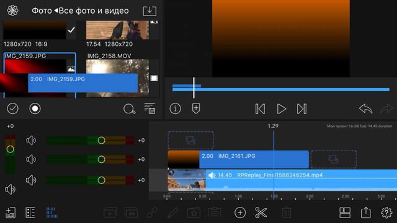Tap empty overlay clip placeholder on top track
This screenshot has height=223, width=397.
click(x=190, y=140)
